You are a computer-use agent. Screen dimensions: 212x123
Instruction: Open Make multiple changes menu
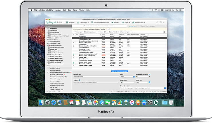point(91,32)
